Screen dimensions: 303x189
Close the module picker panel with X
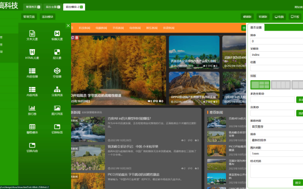68,26
